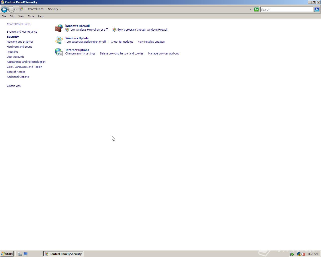This screenshot has height=257, width=321.
Task: Click View installed updates
Action: click(x=151, y=42)
